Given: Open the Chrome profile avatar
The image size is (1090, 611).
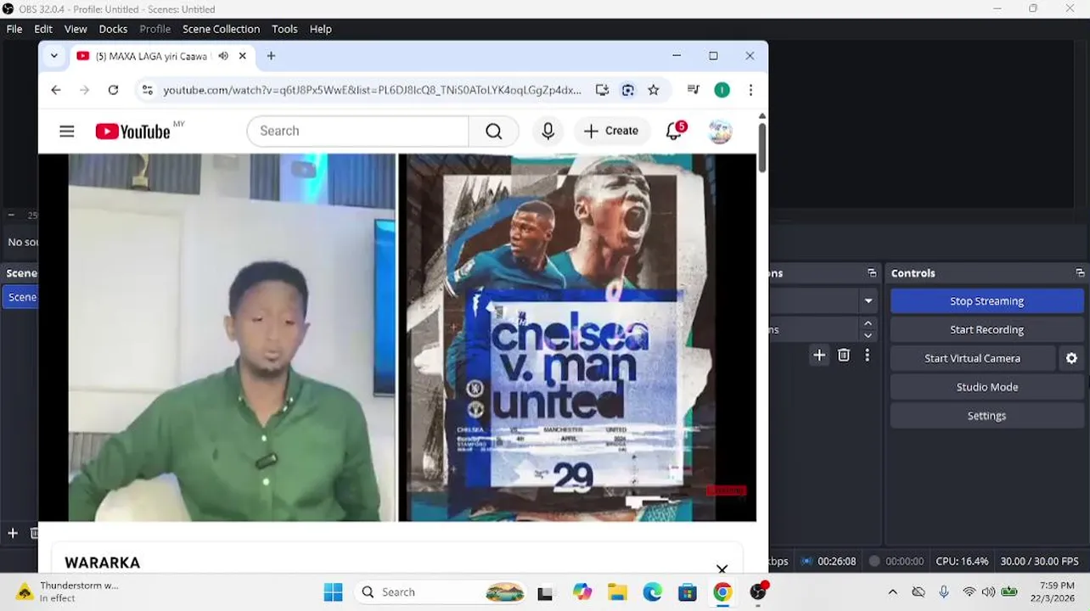Looking at the screenshot, I should [722, 90].
